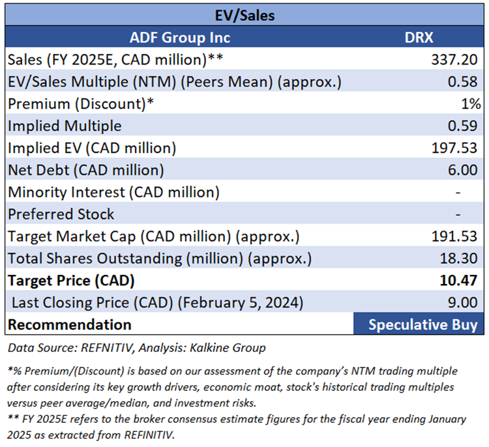Select the Total Shares Outstanding value 18.30

(x=459, y=258)
